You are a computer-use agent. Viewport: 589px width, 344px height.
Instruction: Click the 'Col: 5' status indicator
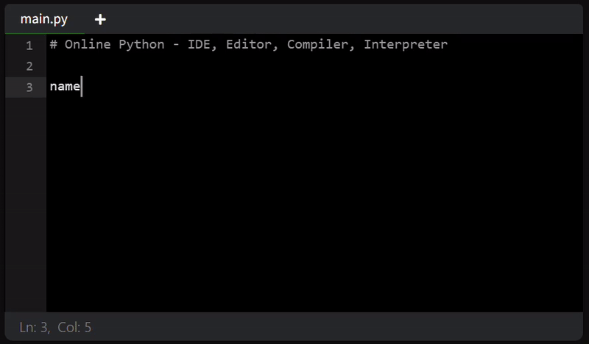click(x=74, y=328)
